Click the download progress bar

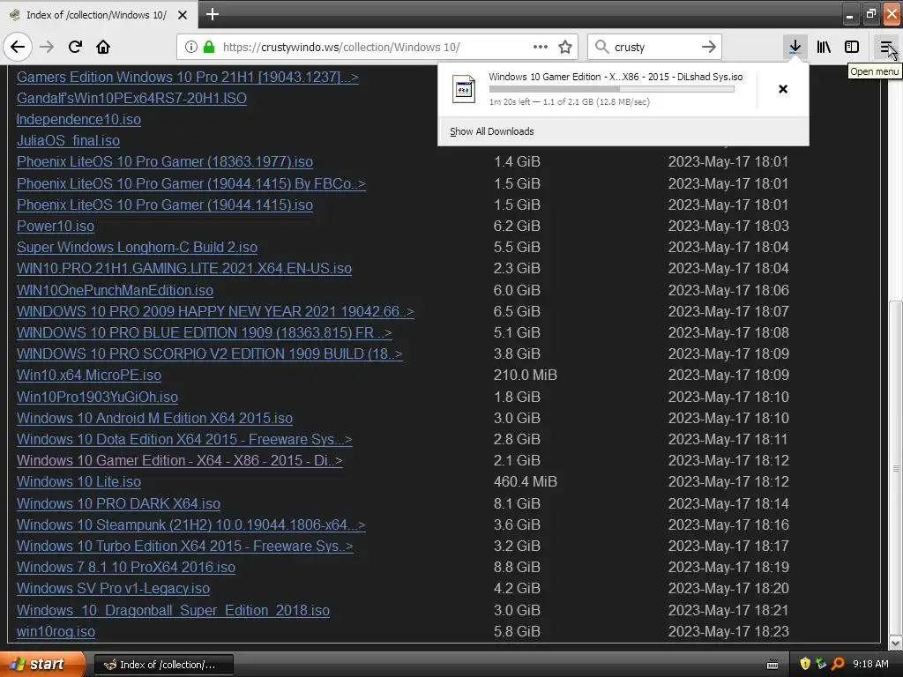point(612,89)
